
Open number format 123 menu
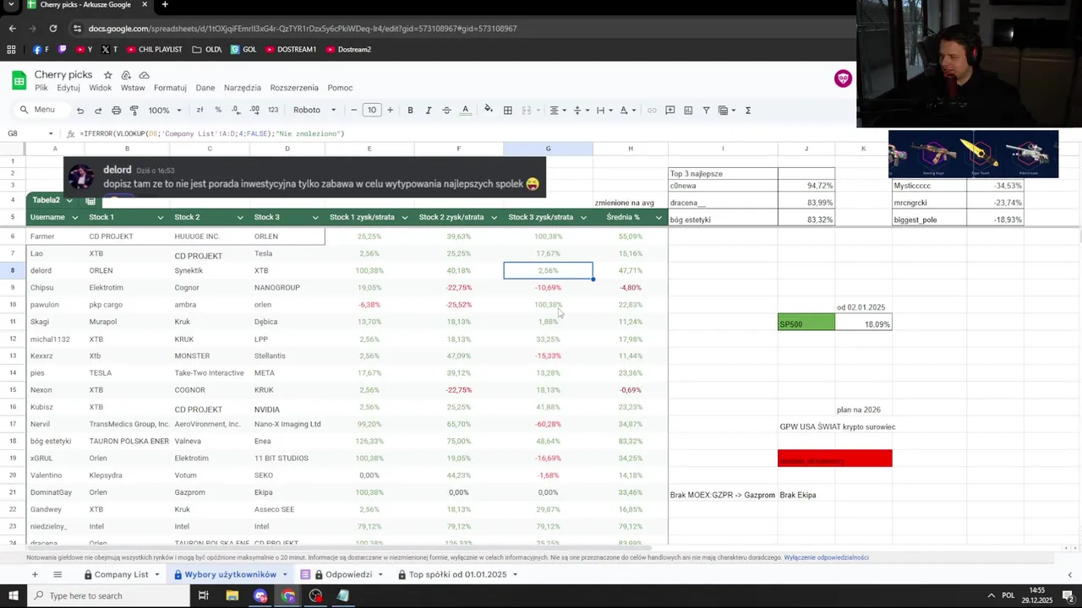click(273, 110)
